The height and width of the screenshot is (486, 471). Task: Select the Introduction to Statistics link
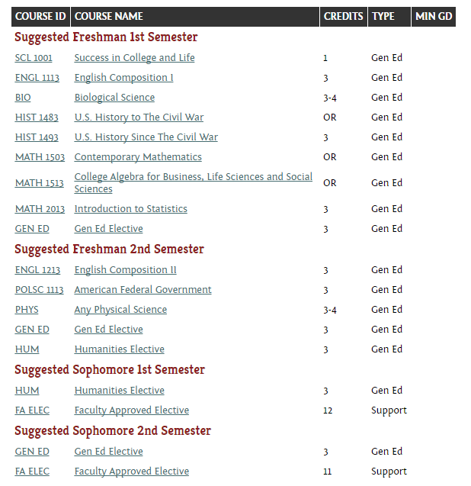130,209
